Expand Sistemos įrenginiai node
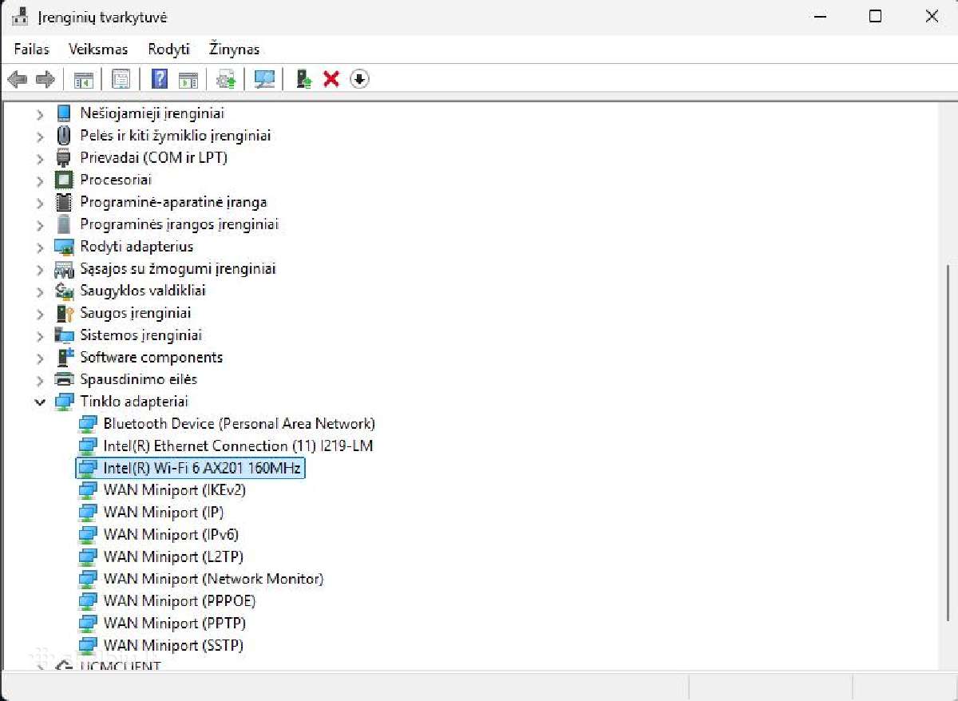Screen dimensions: 958x701 coord(40,335)
